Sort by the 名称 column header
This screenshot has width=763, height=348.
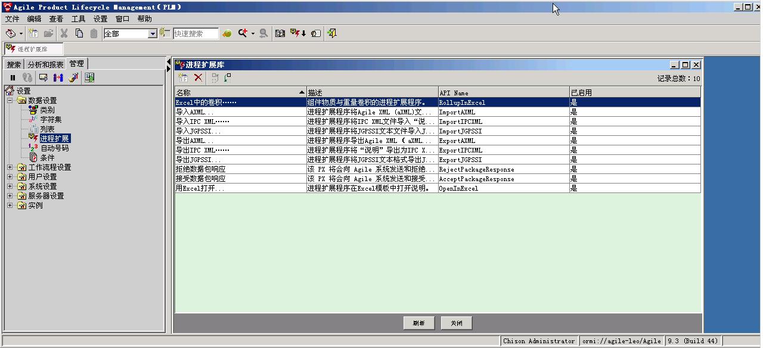[x=241, y=92]
